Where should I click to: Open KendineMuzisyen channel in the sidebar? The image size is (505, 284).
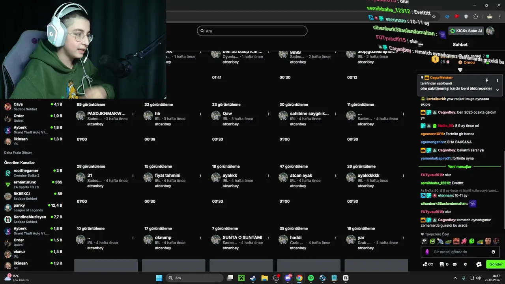[34, 219]
